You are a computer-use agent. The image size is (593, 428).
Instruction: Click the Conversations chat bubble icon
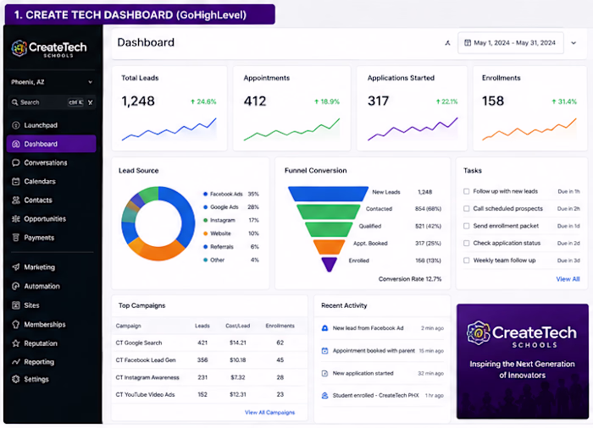pos(16,162)
